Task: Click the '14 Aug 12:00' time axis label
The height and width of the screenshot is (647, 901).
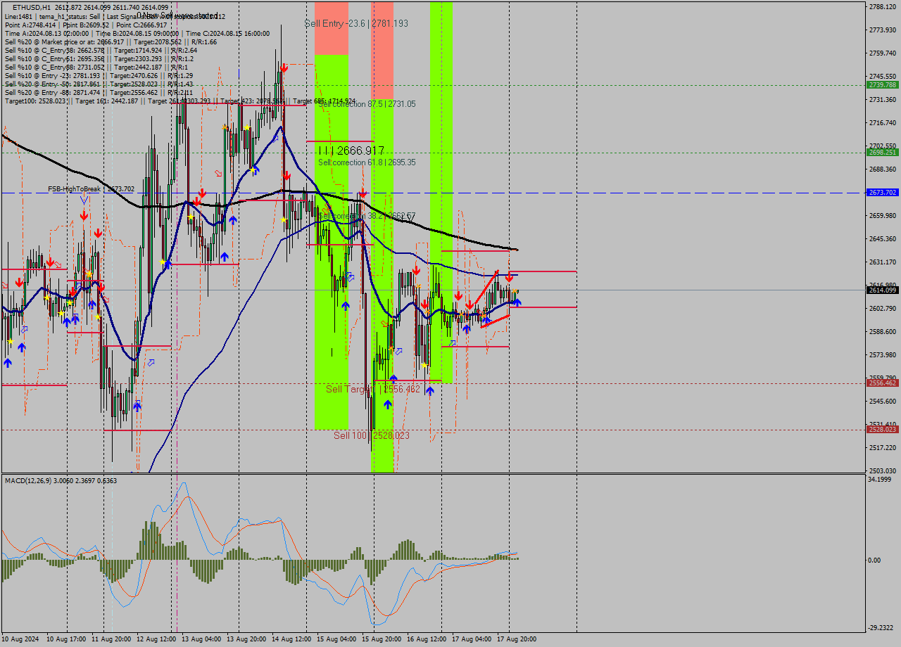Action: click(291, 639)
